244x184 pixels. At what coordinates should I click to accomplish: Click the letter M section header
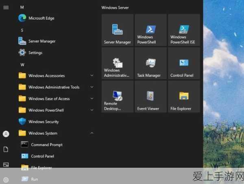[22, 7]
